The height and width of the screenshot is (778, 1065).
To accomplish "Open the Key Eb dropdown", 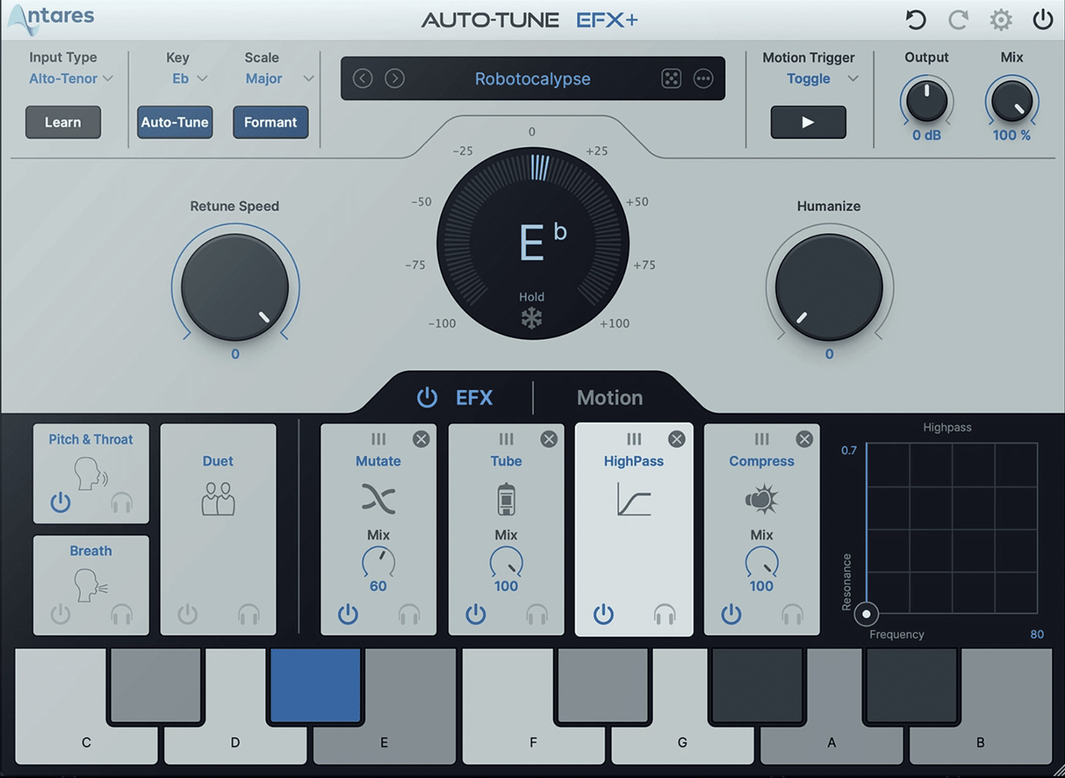I will [189, 79].
